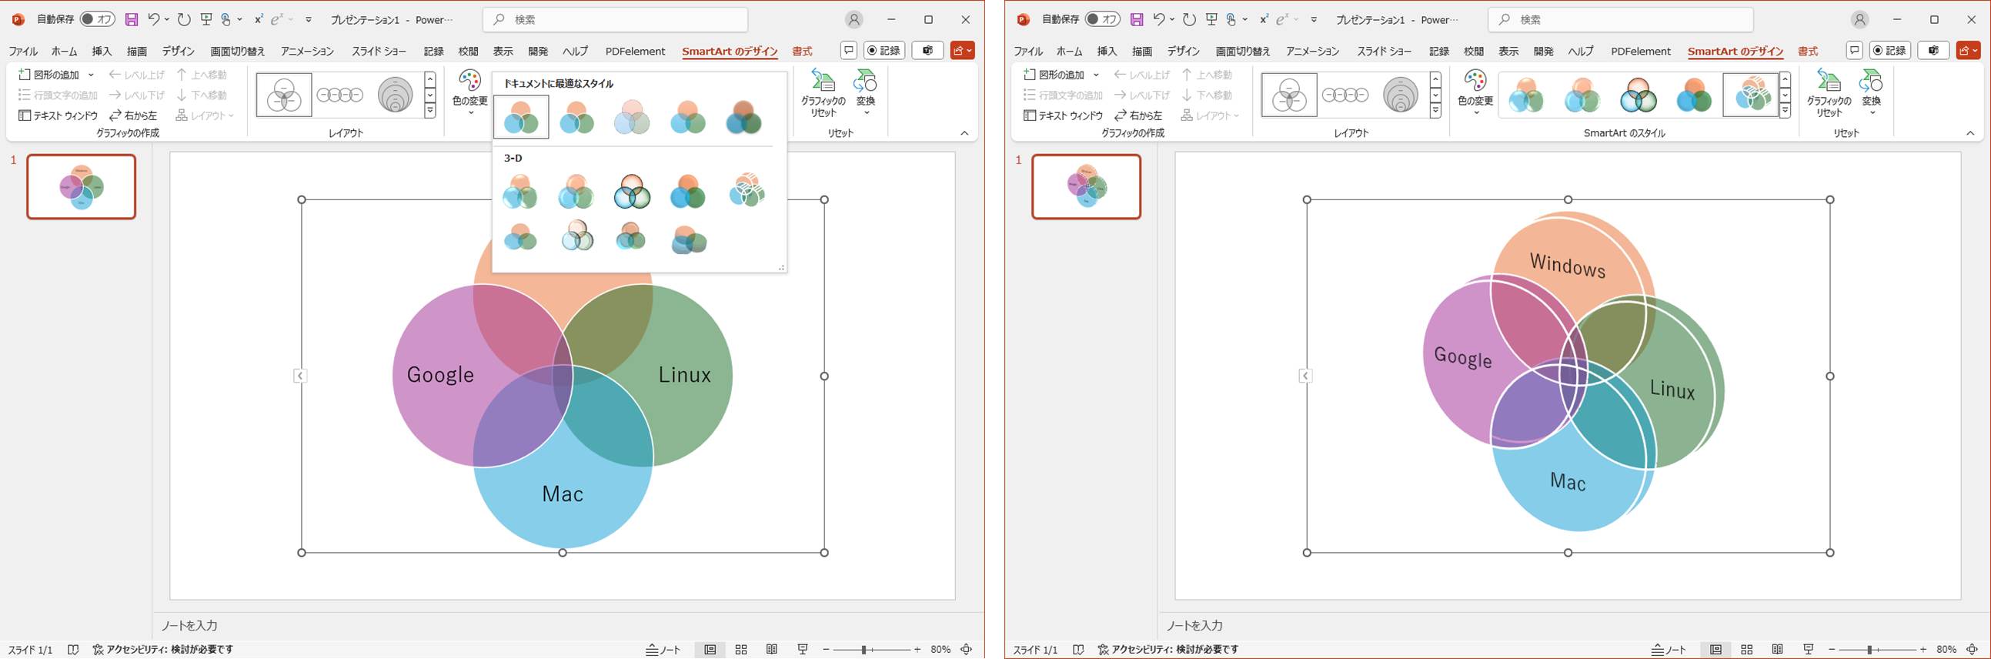
Task: Click the 検索 search box in right window
Action: pos(1620,19)
